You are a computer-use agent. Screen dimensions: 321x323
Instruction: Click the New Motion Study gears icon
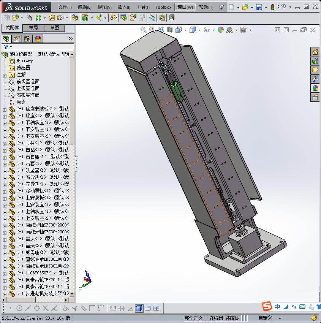tap(113, 18)
